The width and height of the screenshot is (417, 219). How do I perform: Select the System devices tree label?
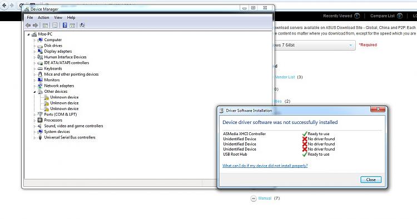(57, 132)
